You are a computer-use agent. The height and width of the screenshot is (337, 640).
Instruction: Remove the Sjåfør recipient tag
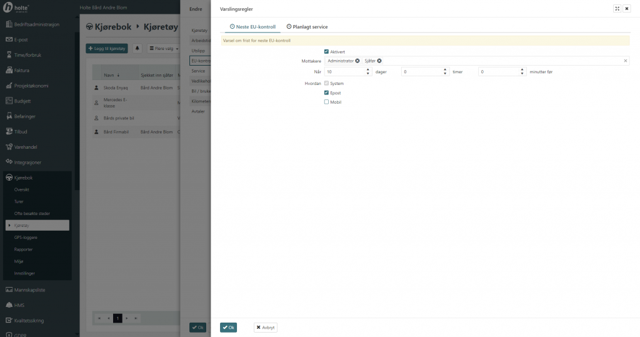(379, 61)
